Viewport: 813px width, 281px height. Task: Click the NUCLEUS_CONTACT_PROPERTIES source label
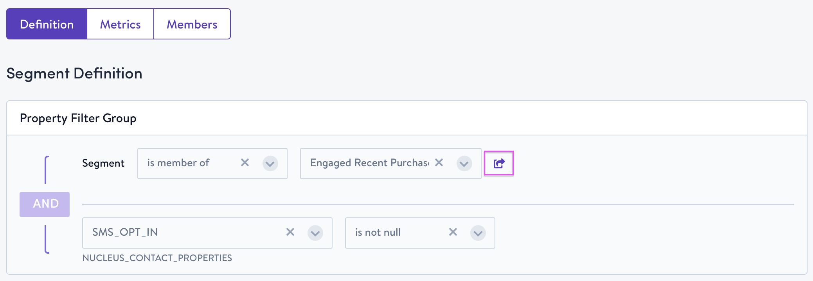pos(157,258)
